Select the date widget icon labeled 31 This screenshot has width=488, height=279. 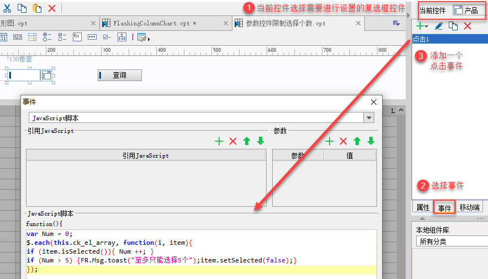point(3,37)
